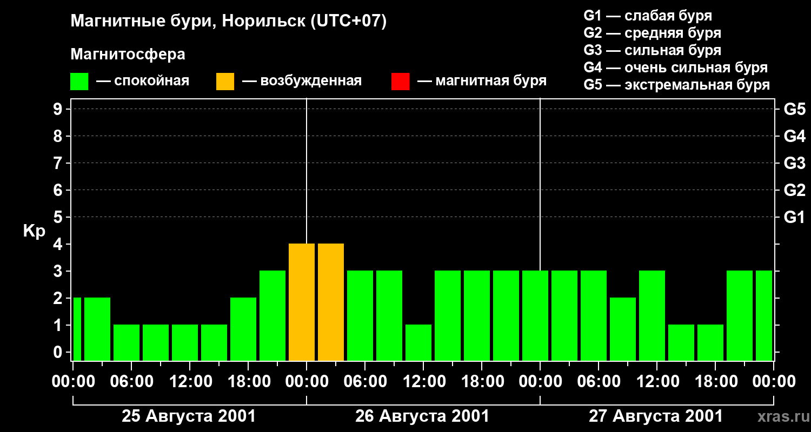
Task: Click the narrow last bar at chart's right edge
Action: coord(764,315)
